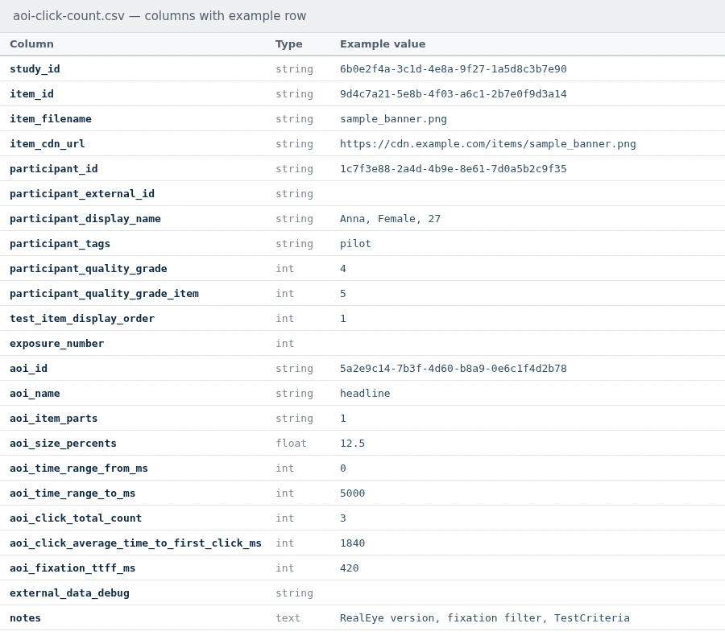Image resolution: width=725 pixels, height=644 pixels.
Task: Click the value 'RealEye version, fixation filter, TestCriteria'
Action: 485,617
